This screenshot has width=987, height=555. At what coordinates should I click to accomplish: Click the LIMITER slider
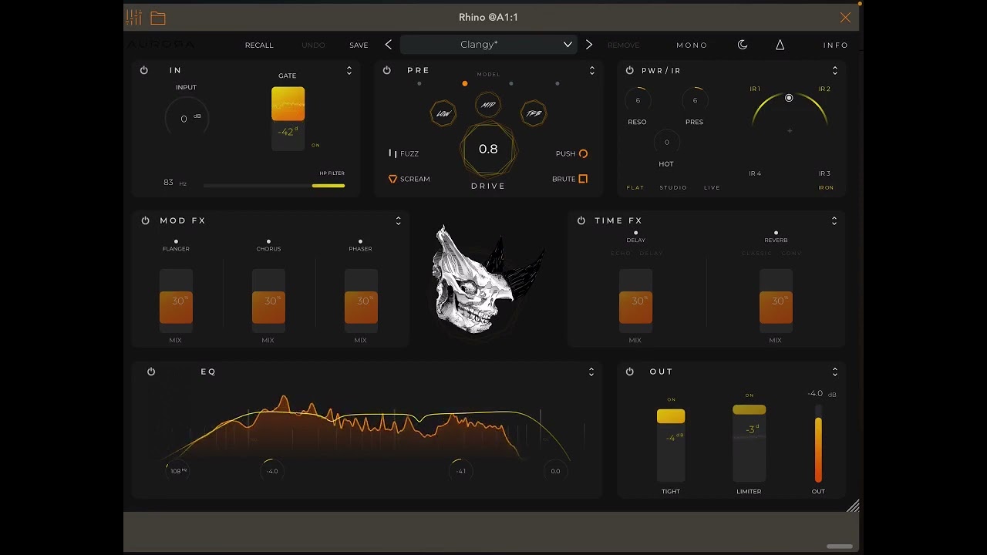[749, 443]
